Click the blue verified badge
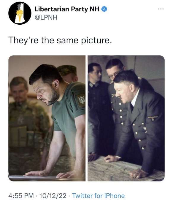Image resolution: width=173 pixels, height=202 pixels. pos(104,9)
